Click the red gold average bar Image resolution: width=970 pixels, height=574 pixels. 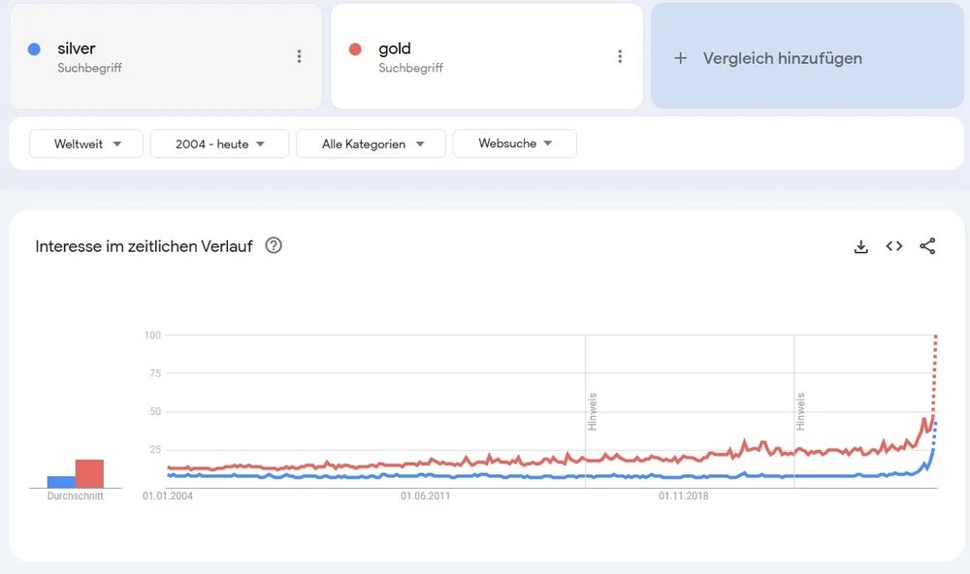point(89,473)
